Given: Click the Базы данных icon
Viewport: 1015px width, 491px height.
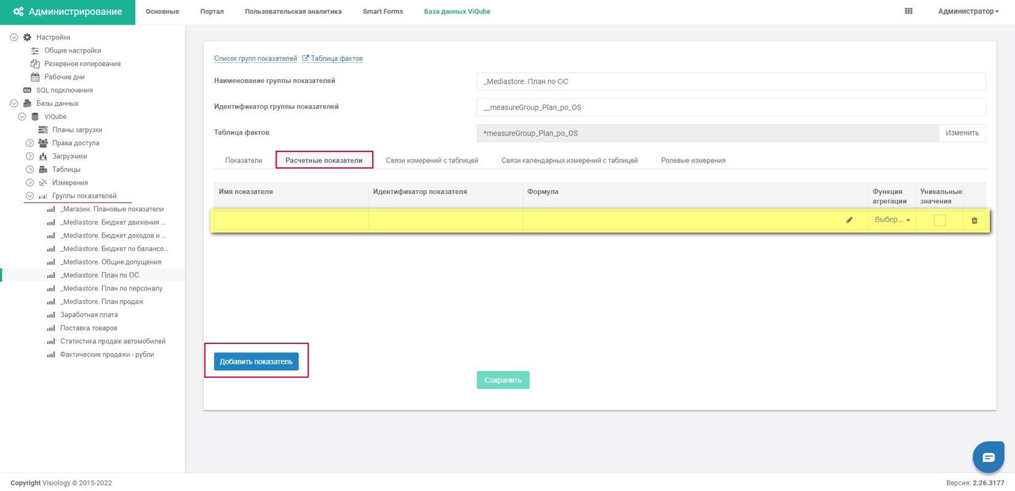Looking at the screenshot, I should (27, 103).
